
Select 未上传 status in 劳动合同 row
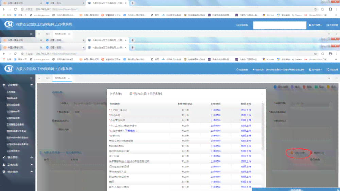(x=185, y=115)
